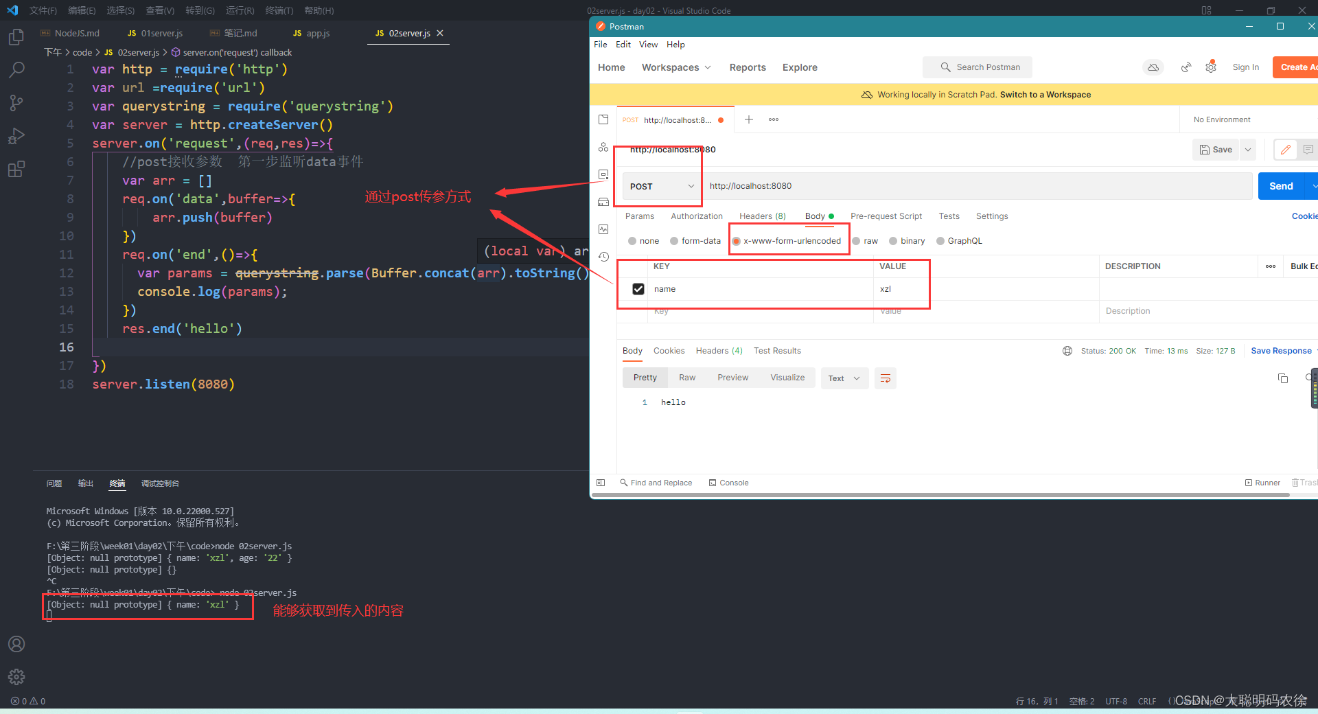This screenshot has width=1318, height=714.
Task: Switch to the Pre-request Script tab
Action: [x=886, y=216]
